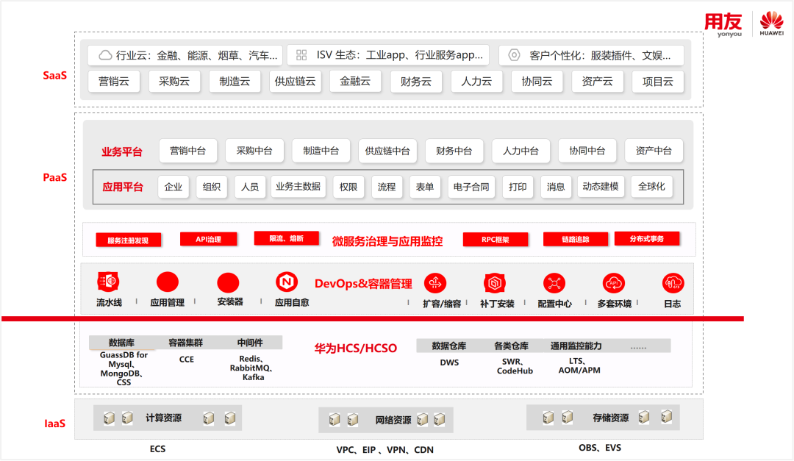Open the 表单 box

[425, 187]
